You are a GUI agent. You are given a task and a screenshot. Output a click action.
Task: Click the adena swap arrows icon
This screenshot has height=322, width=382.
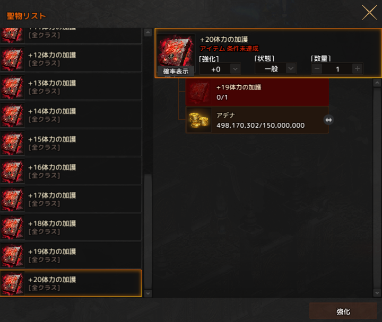(x=328, y=120)
